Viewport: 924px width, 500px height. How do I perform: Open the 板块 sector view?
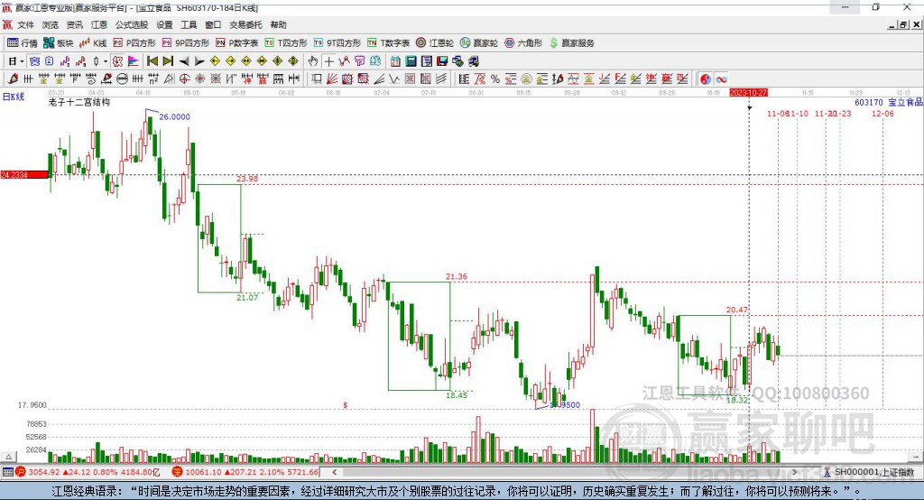click(x=59, y=43)
